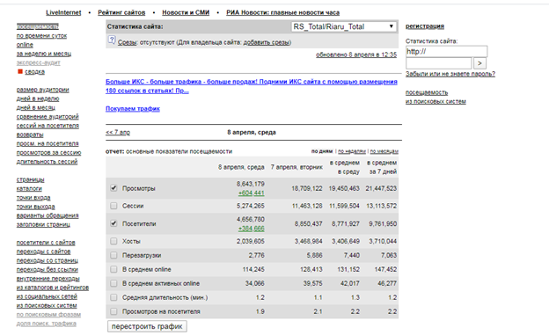Open Рейтинг сайтов breadcrumb link

[x=121, y=12]
